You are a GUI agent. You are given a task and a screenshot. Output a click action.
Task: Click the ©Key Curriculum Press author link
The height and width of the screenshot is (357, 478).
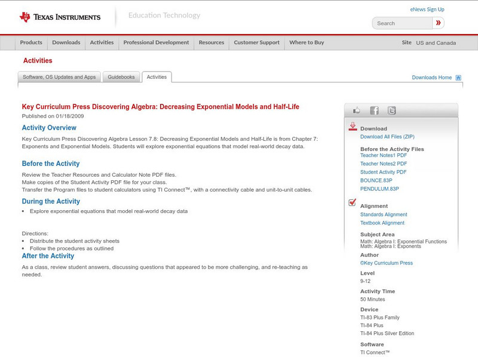[x=387, y=263]
